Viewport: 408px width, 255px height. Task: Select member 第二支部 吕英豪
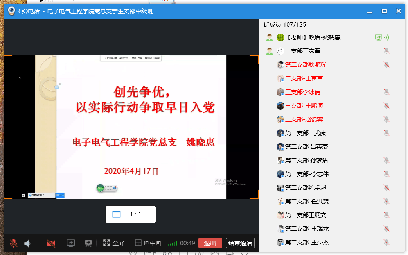pyautogui.click(x=306, y=147)
